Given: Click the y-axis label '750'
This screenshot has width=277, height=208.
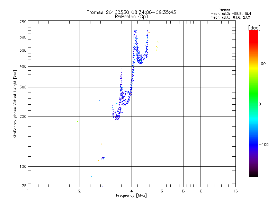Looking at the screenshot, I should coord(23,22).
